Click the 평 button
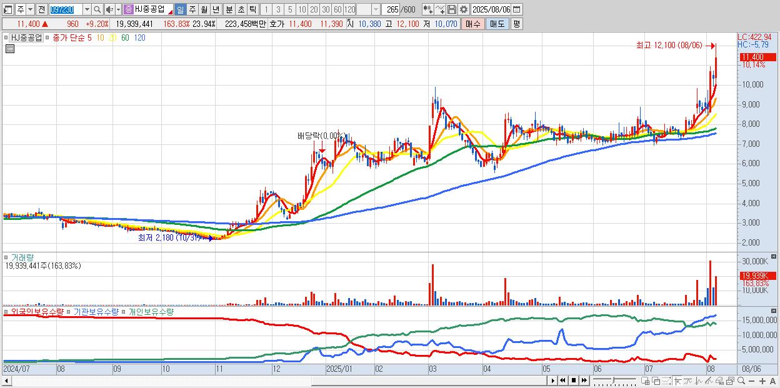This screenshot has width=780, height=388. pyautogui.click(x=516, y=24)
